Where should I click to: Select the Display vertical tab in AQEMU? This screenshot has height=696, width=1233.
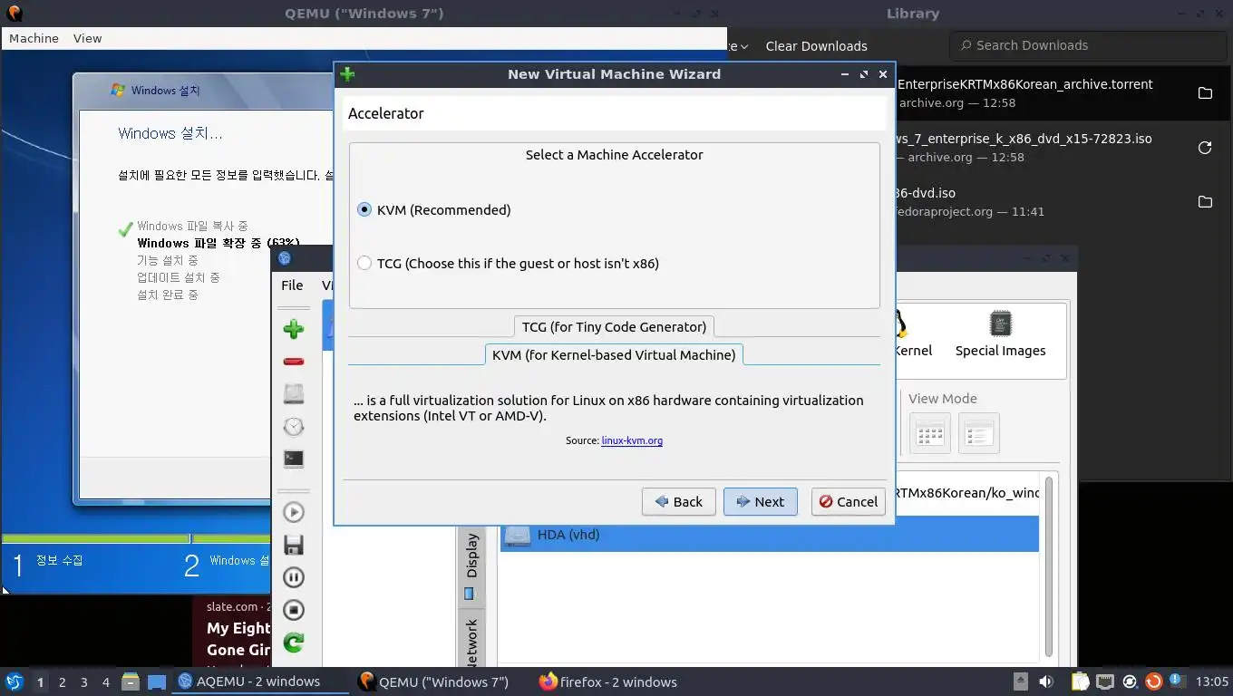tap(471, 565)
